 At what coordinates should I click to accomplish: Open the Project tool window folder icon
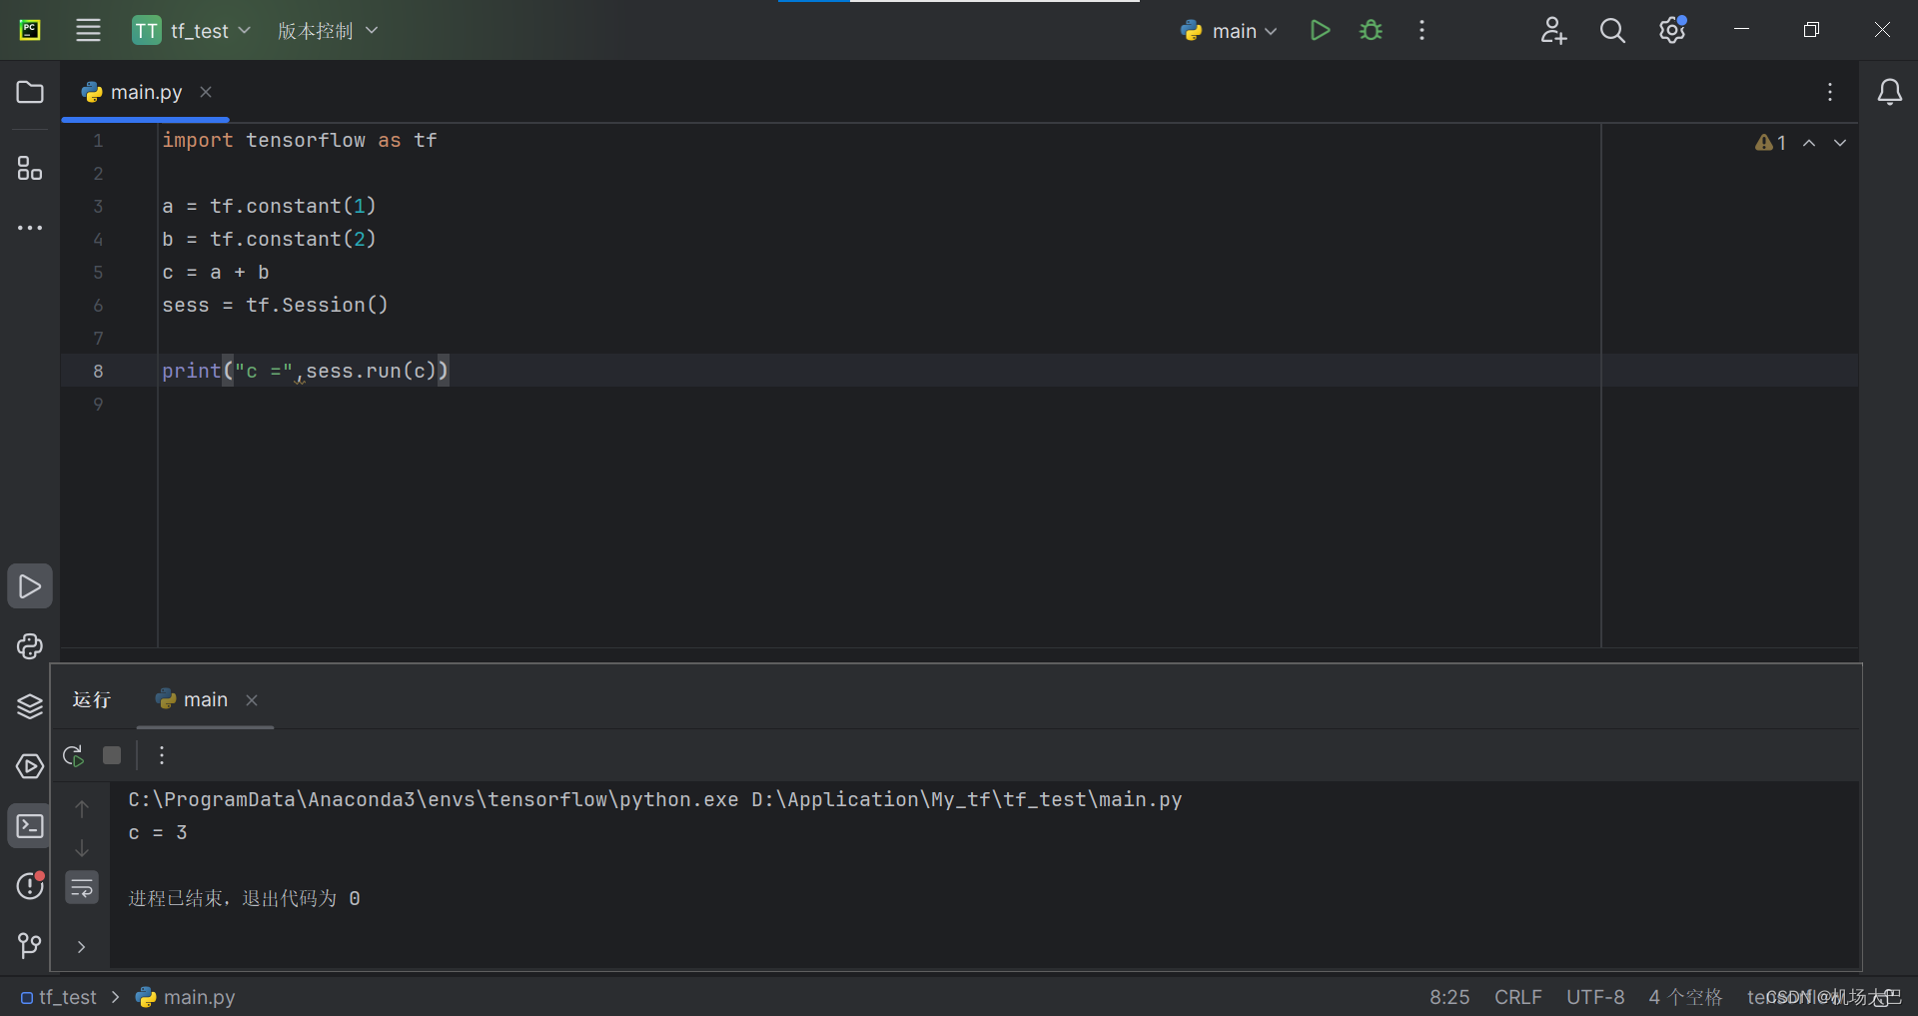[x=30, y=92]
